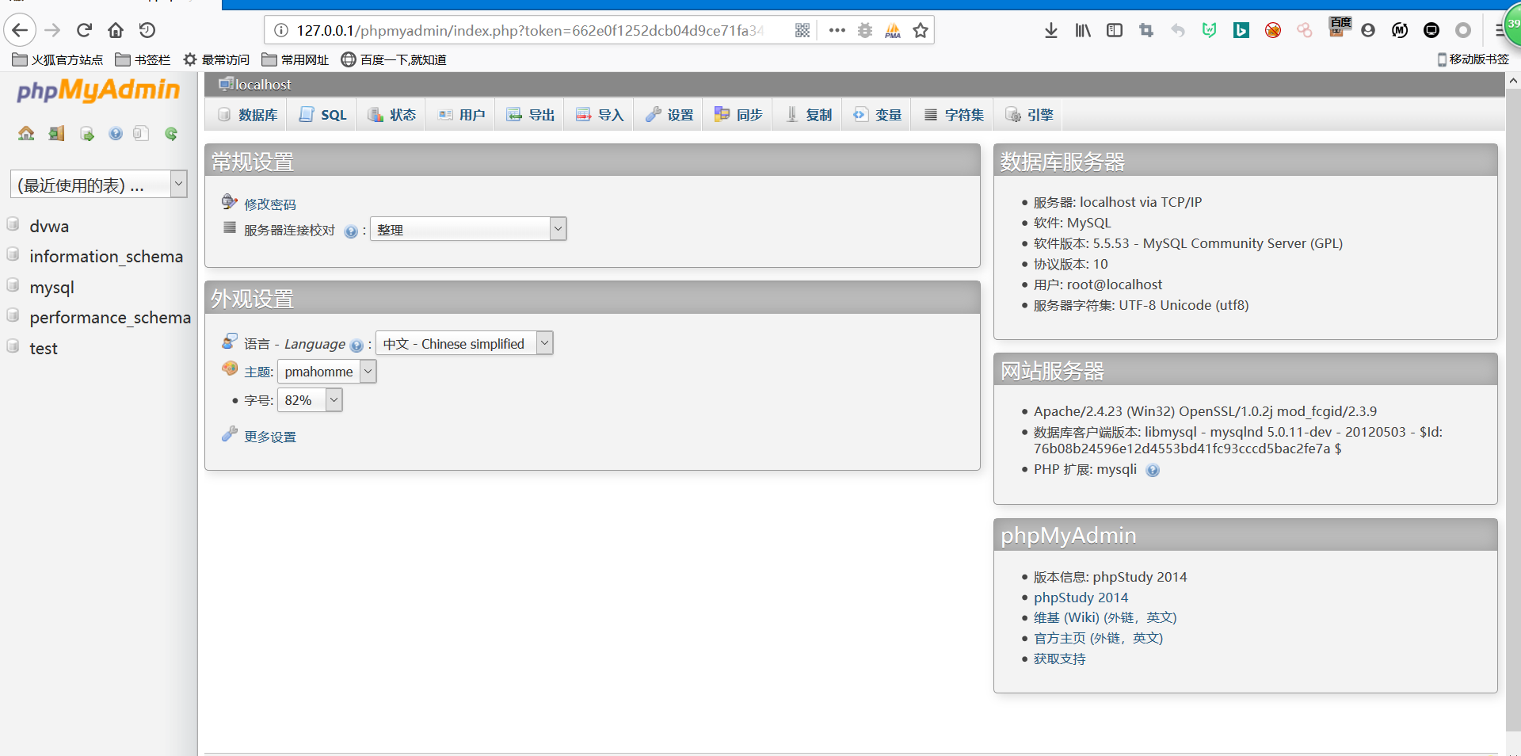Screen dimensions: 1521x756
Task: Switch to the 数据库 tab
Action: pyautogui.click(x=248, y=115)
